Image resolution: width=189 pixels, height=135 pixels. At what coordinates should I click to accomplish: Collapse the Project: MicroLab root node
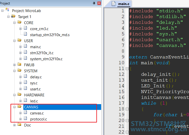click(2, 11)
